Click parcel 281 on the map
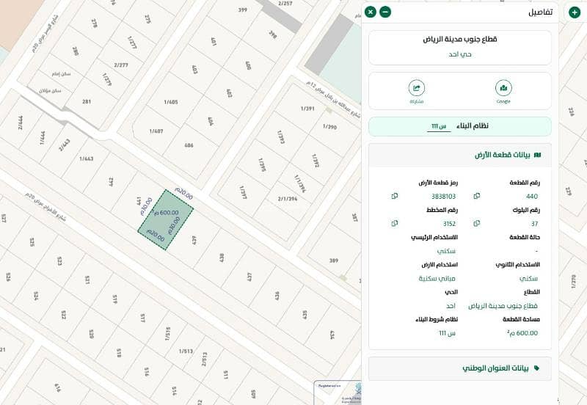The image size is (587, 405). [x=87, y=102]
